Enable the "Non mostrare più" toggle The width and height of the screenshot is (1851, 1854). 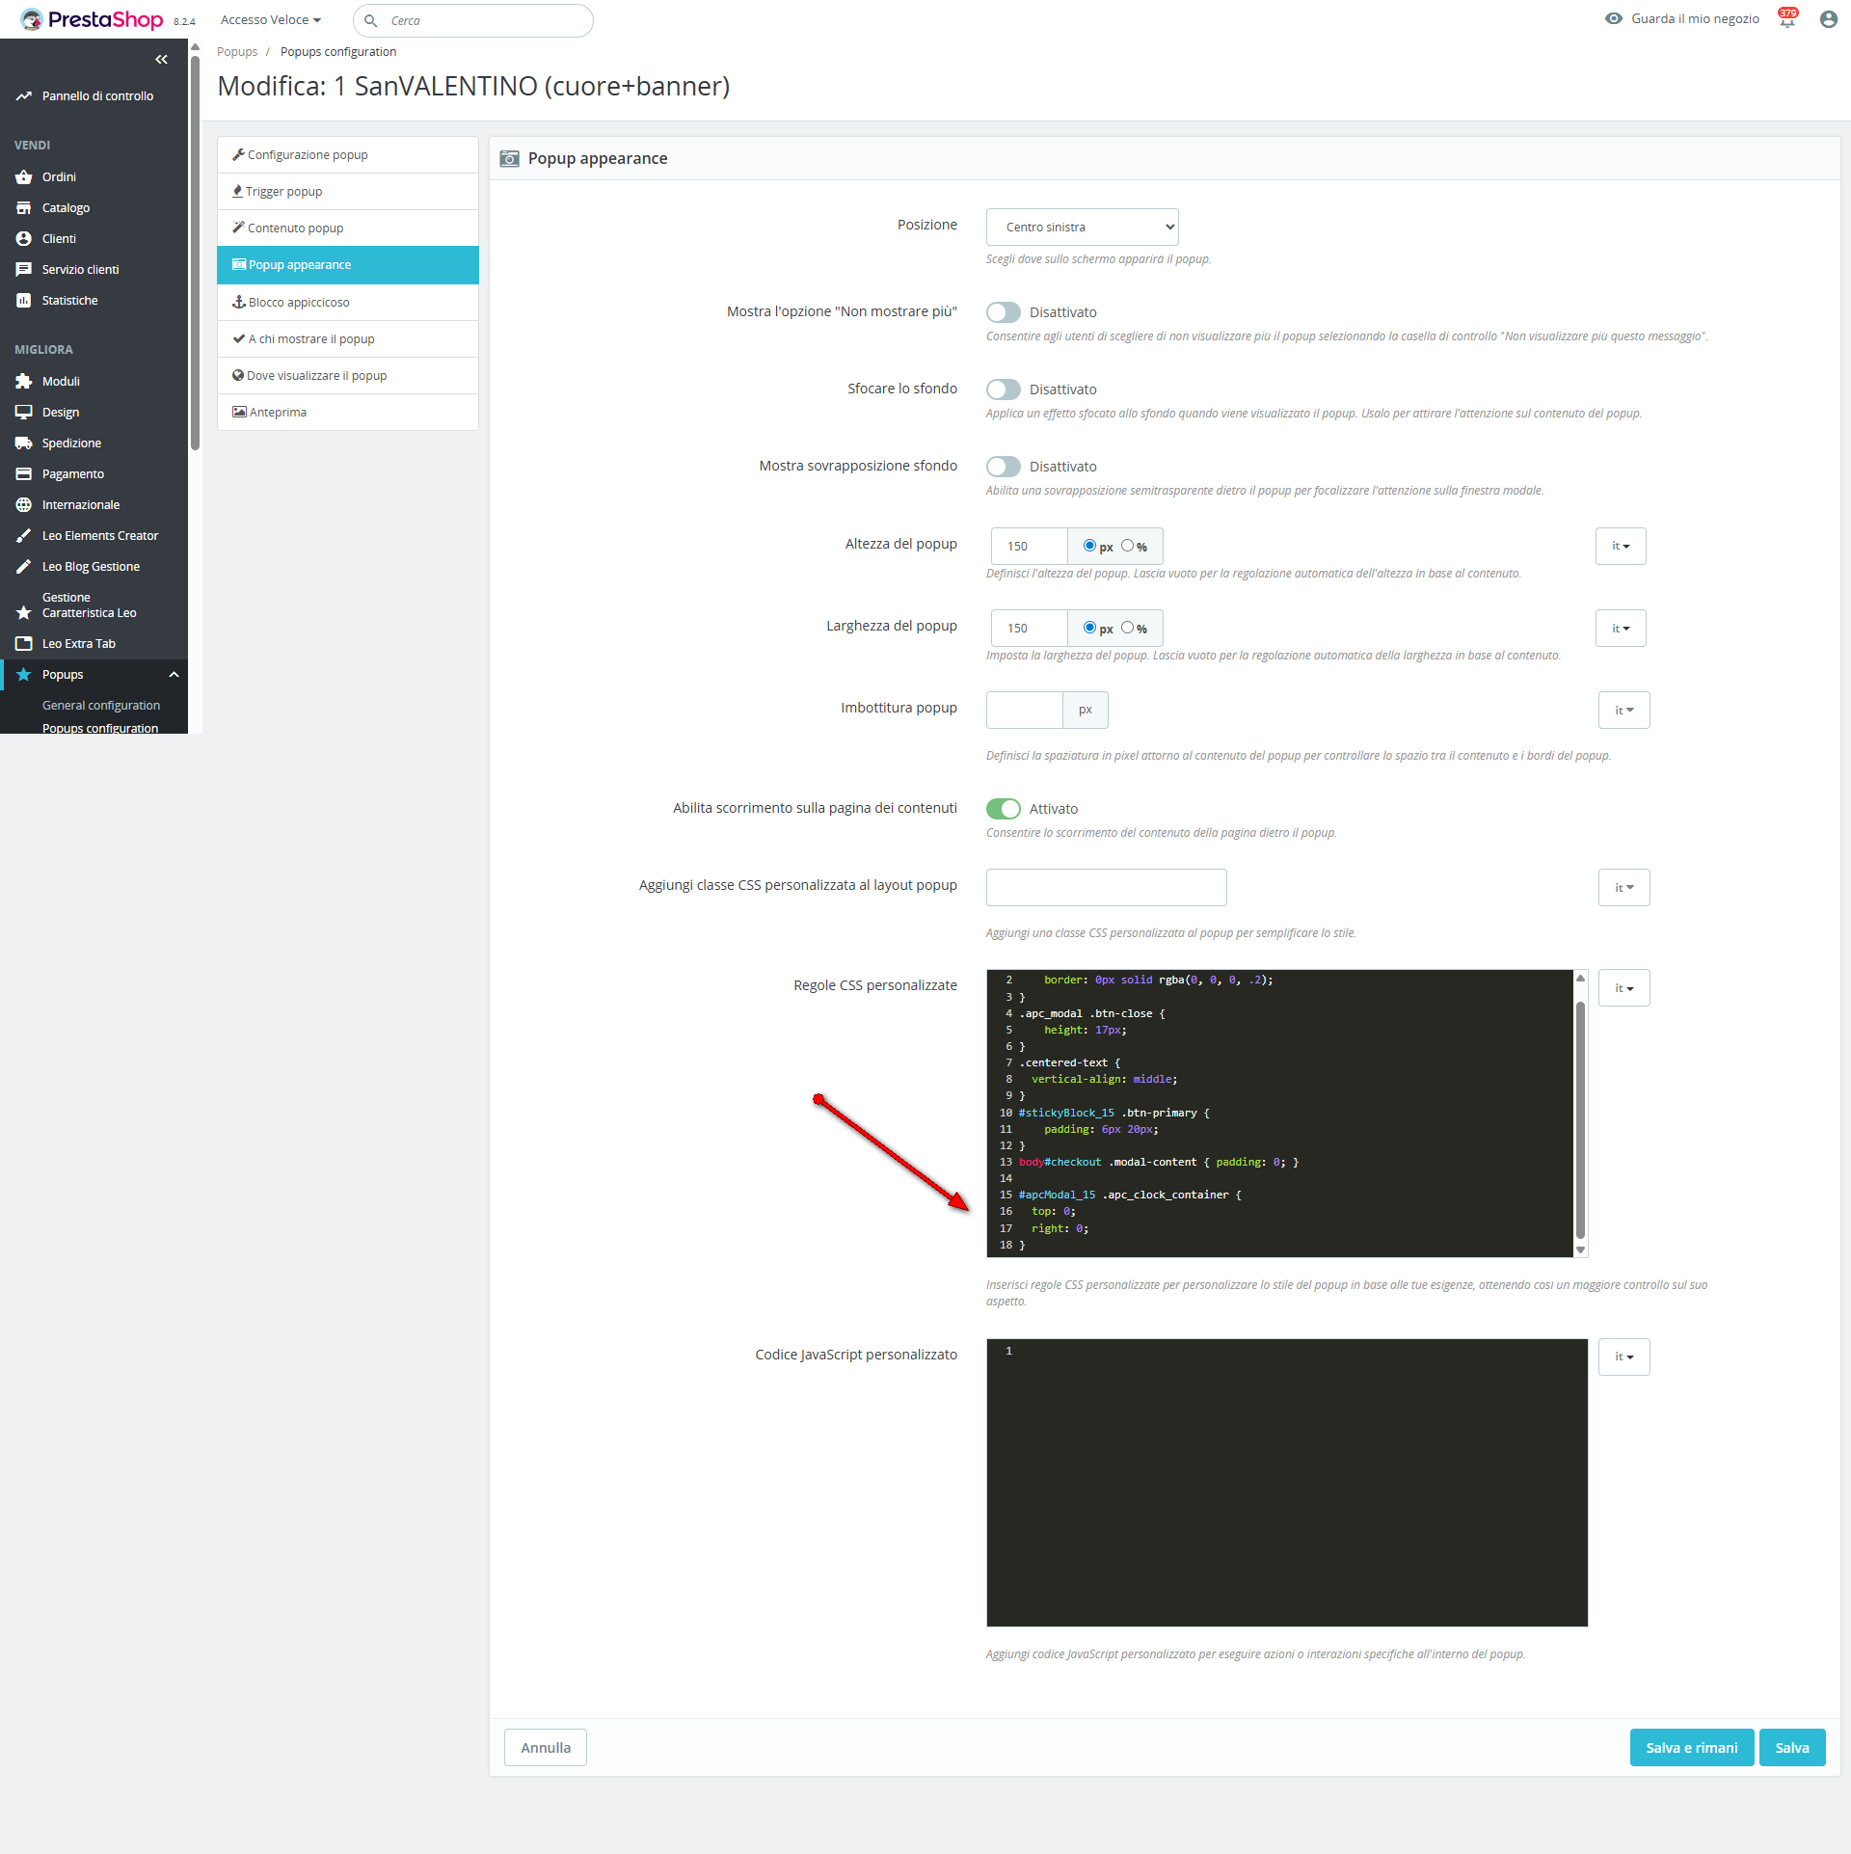point(1003,312)
